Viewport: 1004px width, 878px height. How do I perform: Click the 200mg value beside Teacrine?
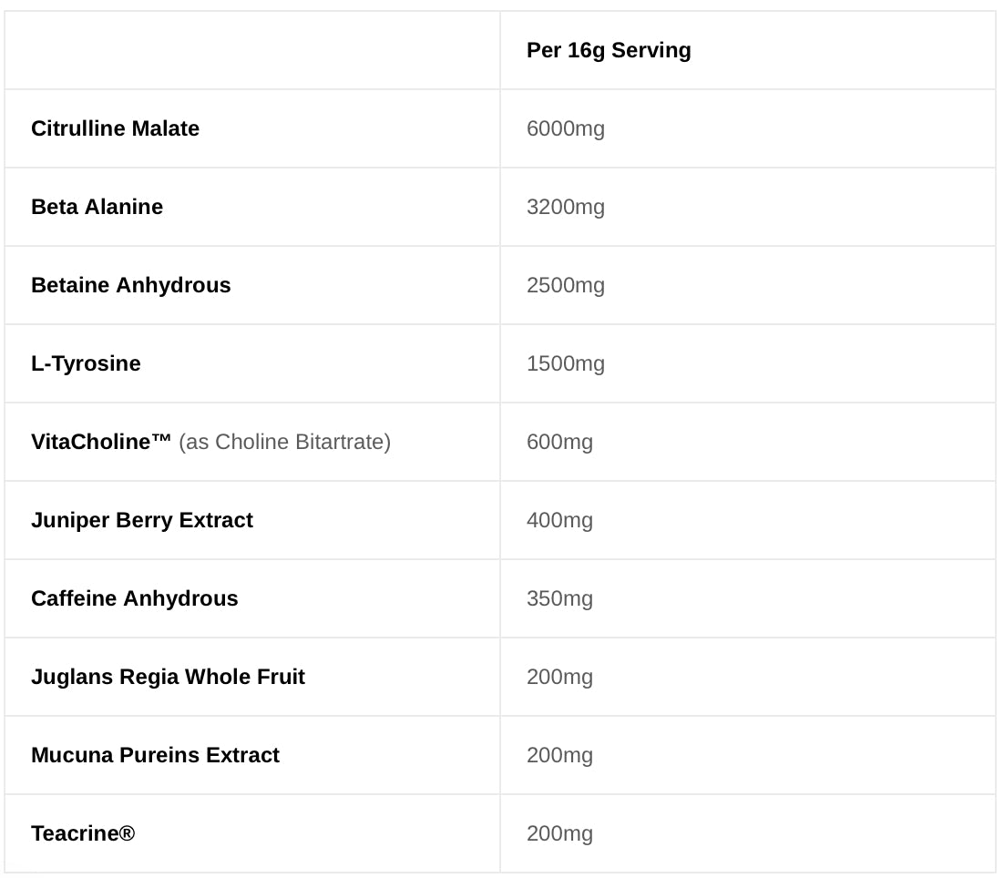[x=559, y=834]
